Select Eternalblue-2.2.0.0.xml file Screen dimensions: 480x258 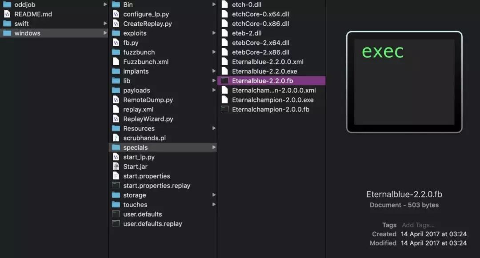pos(268,62)
